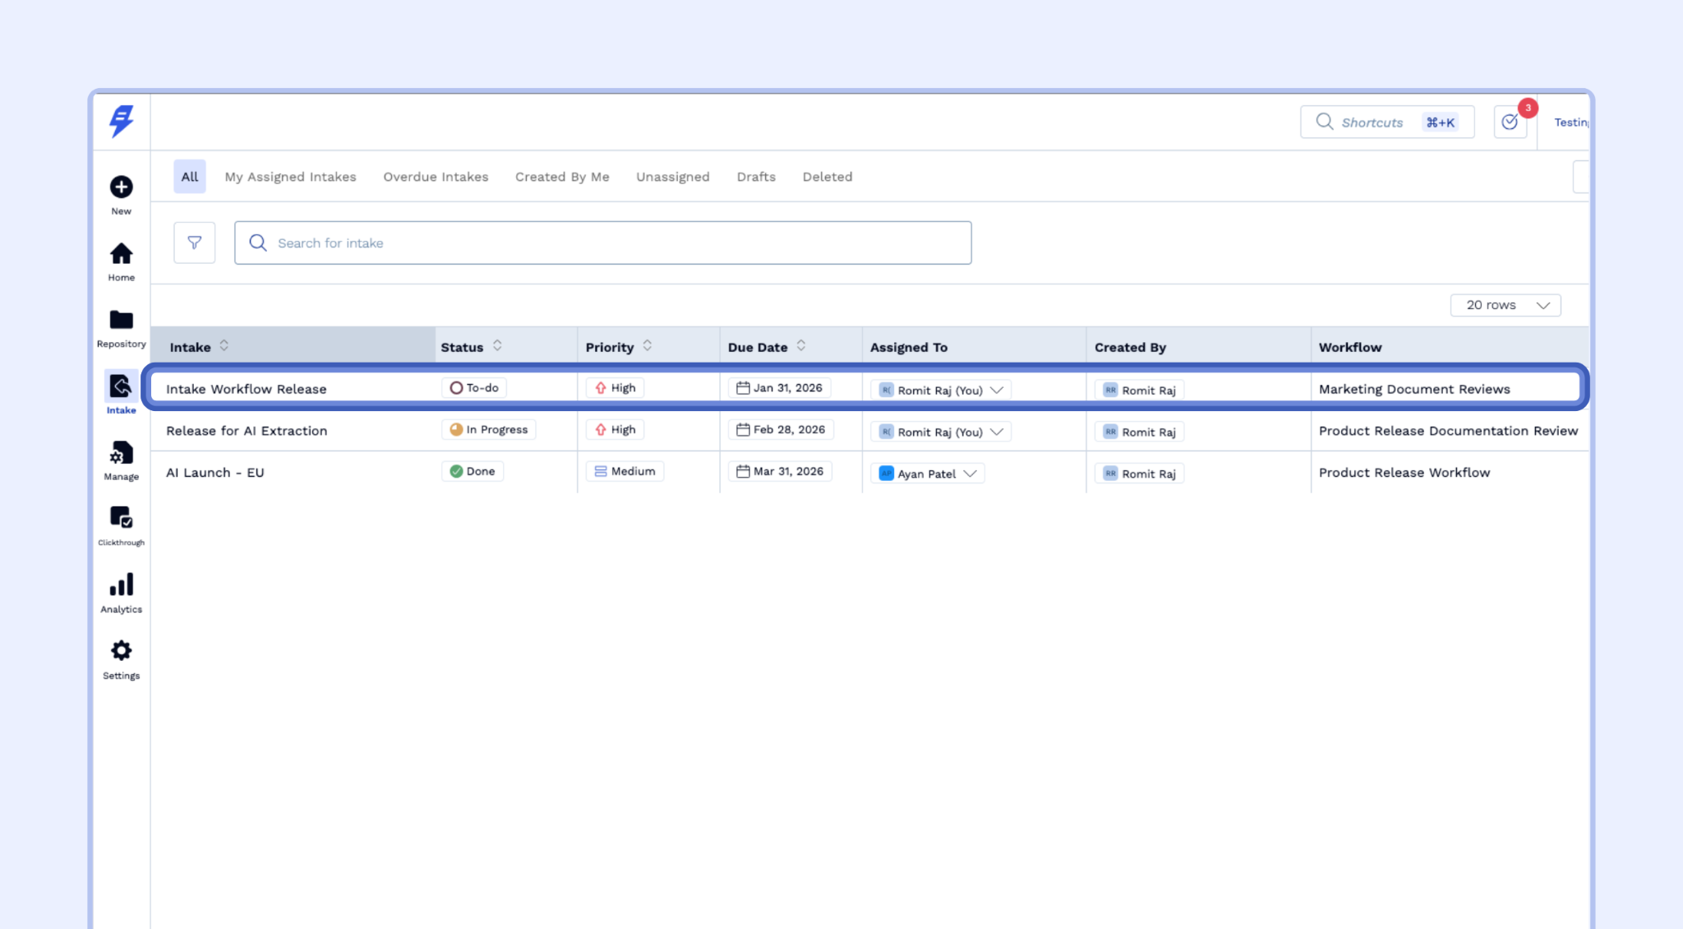The width and height of the screenshot is (1683, 929).
Task: Click the New plus icon in sidebar
Action: [x=121, y=187]
